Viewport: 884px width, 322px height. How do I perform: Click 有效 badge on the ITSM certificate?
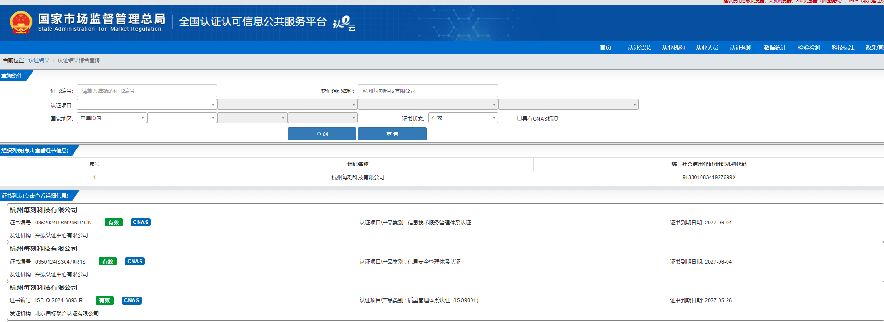point(114,223)
